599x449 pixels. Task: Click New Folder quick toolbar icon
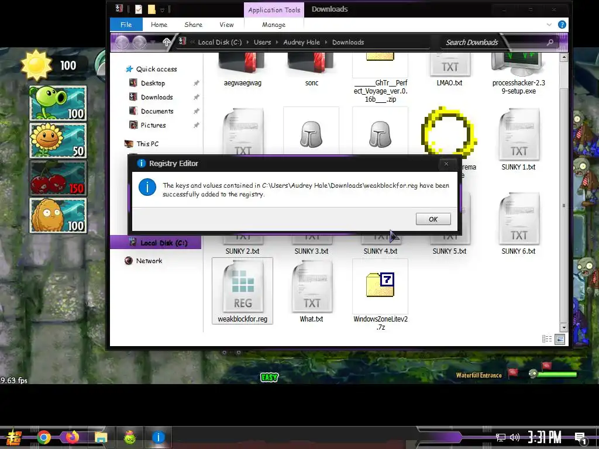tap(152, 9)
